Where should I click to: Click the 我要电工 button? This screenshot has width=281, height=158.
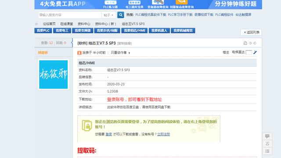pyautogui.click(x=62, y=30)
